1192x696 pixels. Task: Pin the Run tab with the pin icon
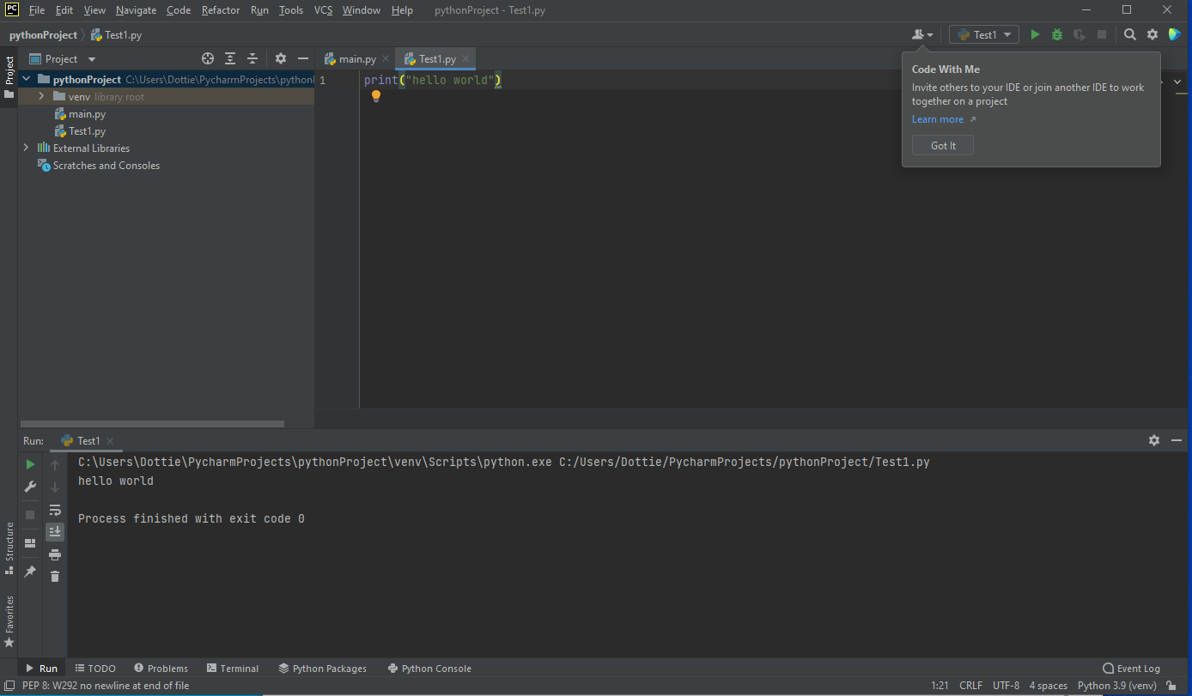click(30, 571)
